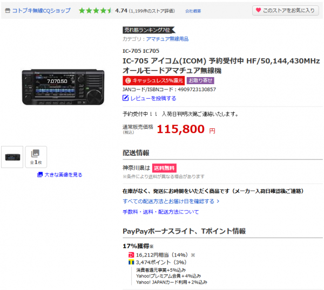
Task: Click the heart icon on the favorite-store button
Action: (x=258, y=10)
